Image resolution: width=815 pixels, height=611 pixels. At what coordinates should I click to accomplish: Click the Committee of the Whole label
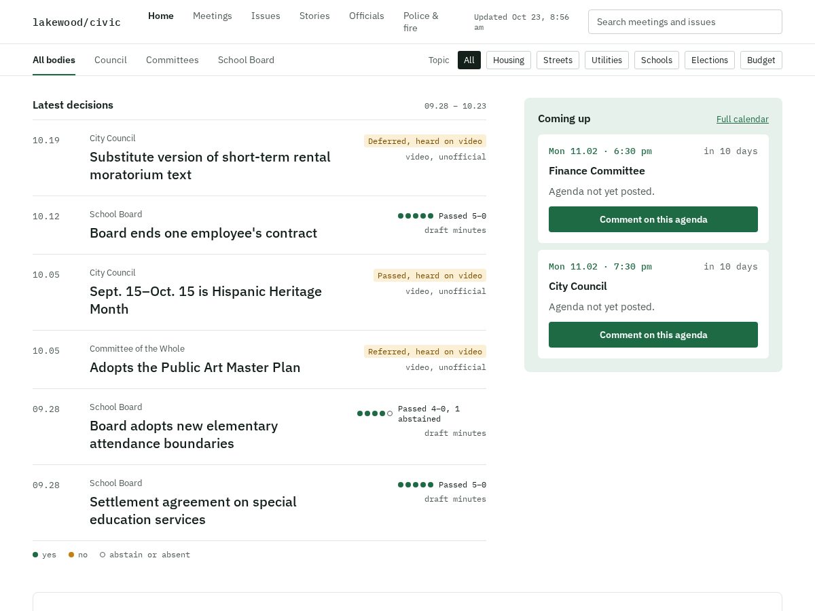[137, 348]
